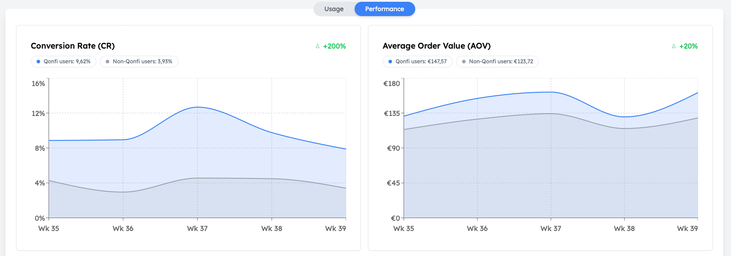Toggle Non-Qonfi users series in Conversion Rate

(139, 62)
